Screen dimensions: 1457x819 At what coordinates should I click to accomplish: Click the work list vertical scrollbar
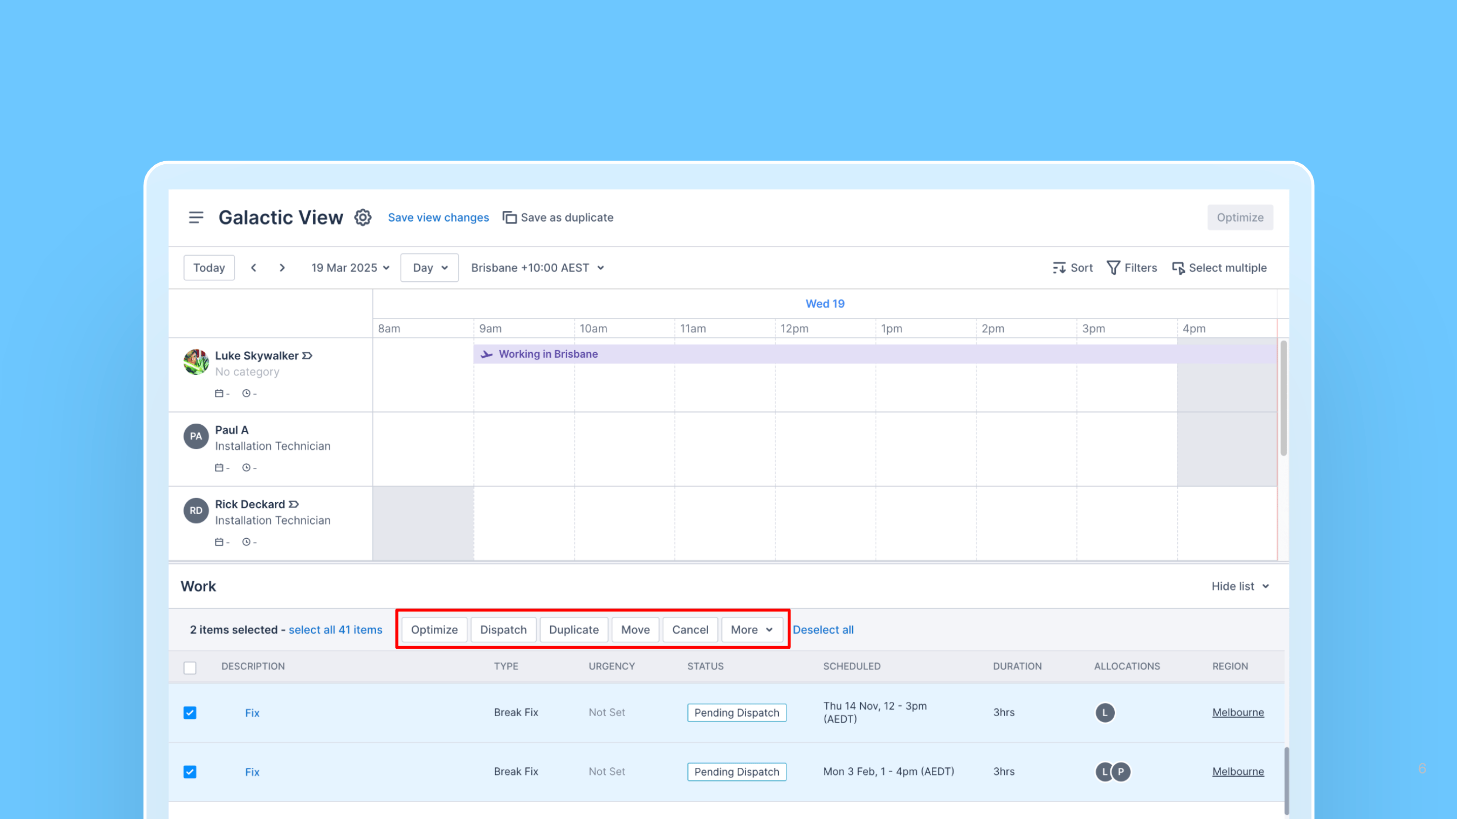tap(1287, 781)
